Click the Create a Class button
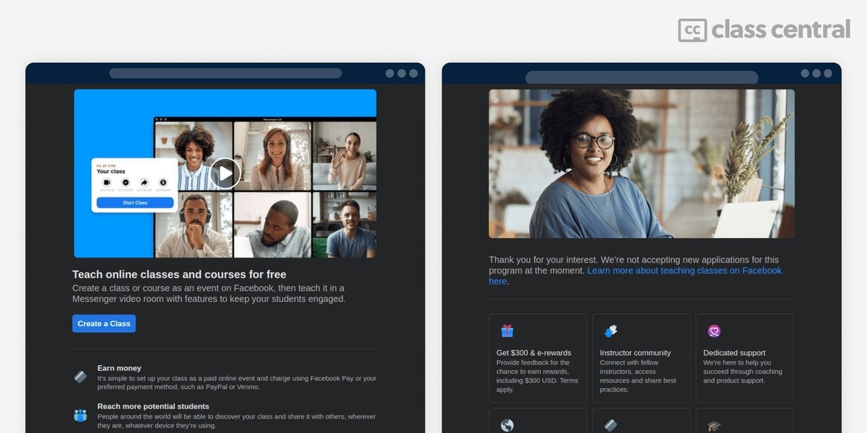The image size is (867, 433). pyautogui.click(x=104, y=323)
